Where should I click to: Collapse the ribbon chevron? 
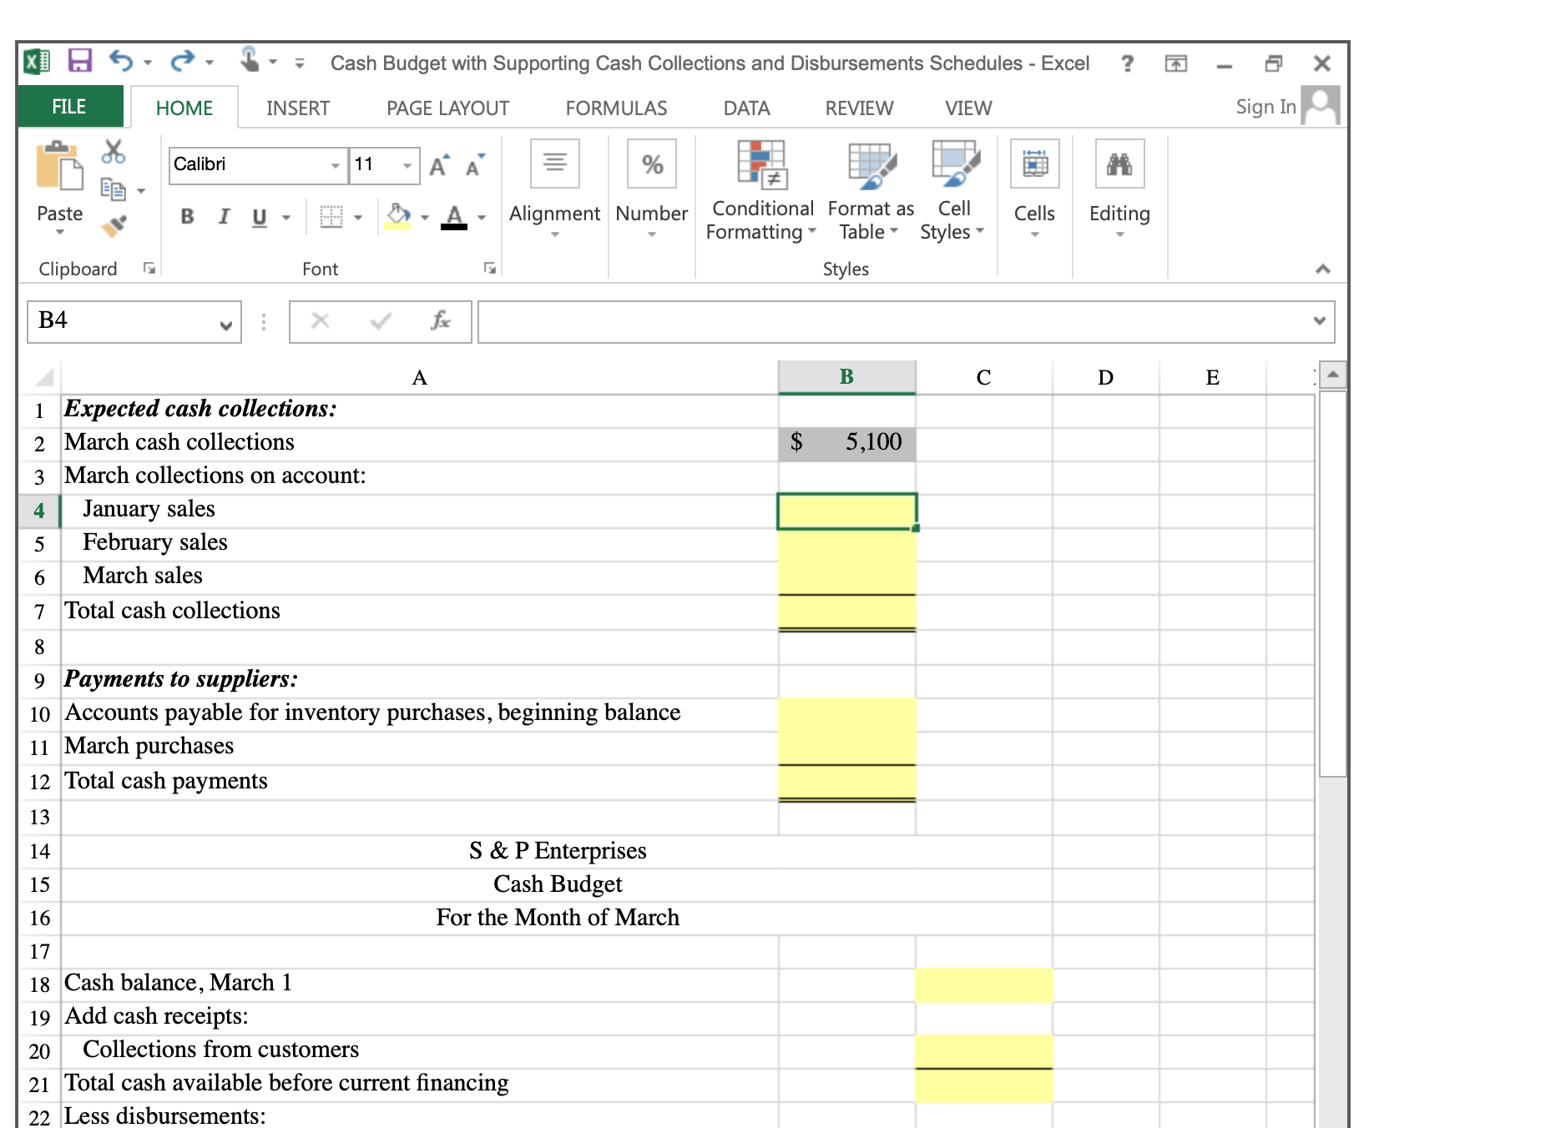tap(1323, 269)
